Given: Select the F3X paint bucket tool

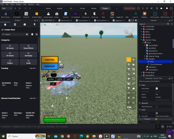Looking at the screenshot, I should point(134,64).
